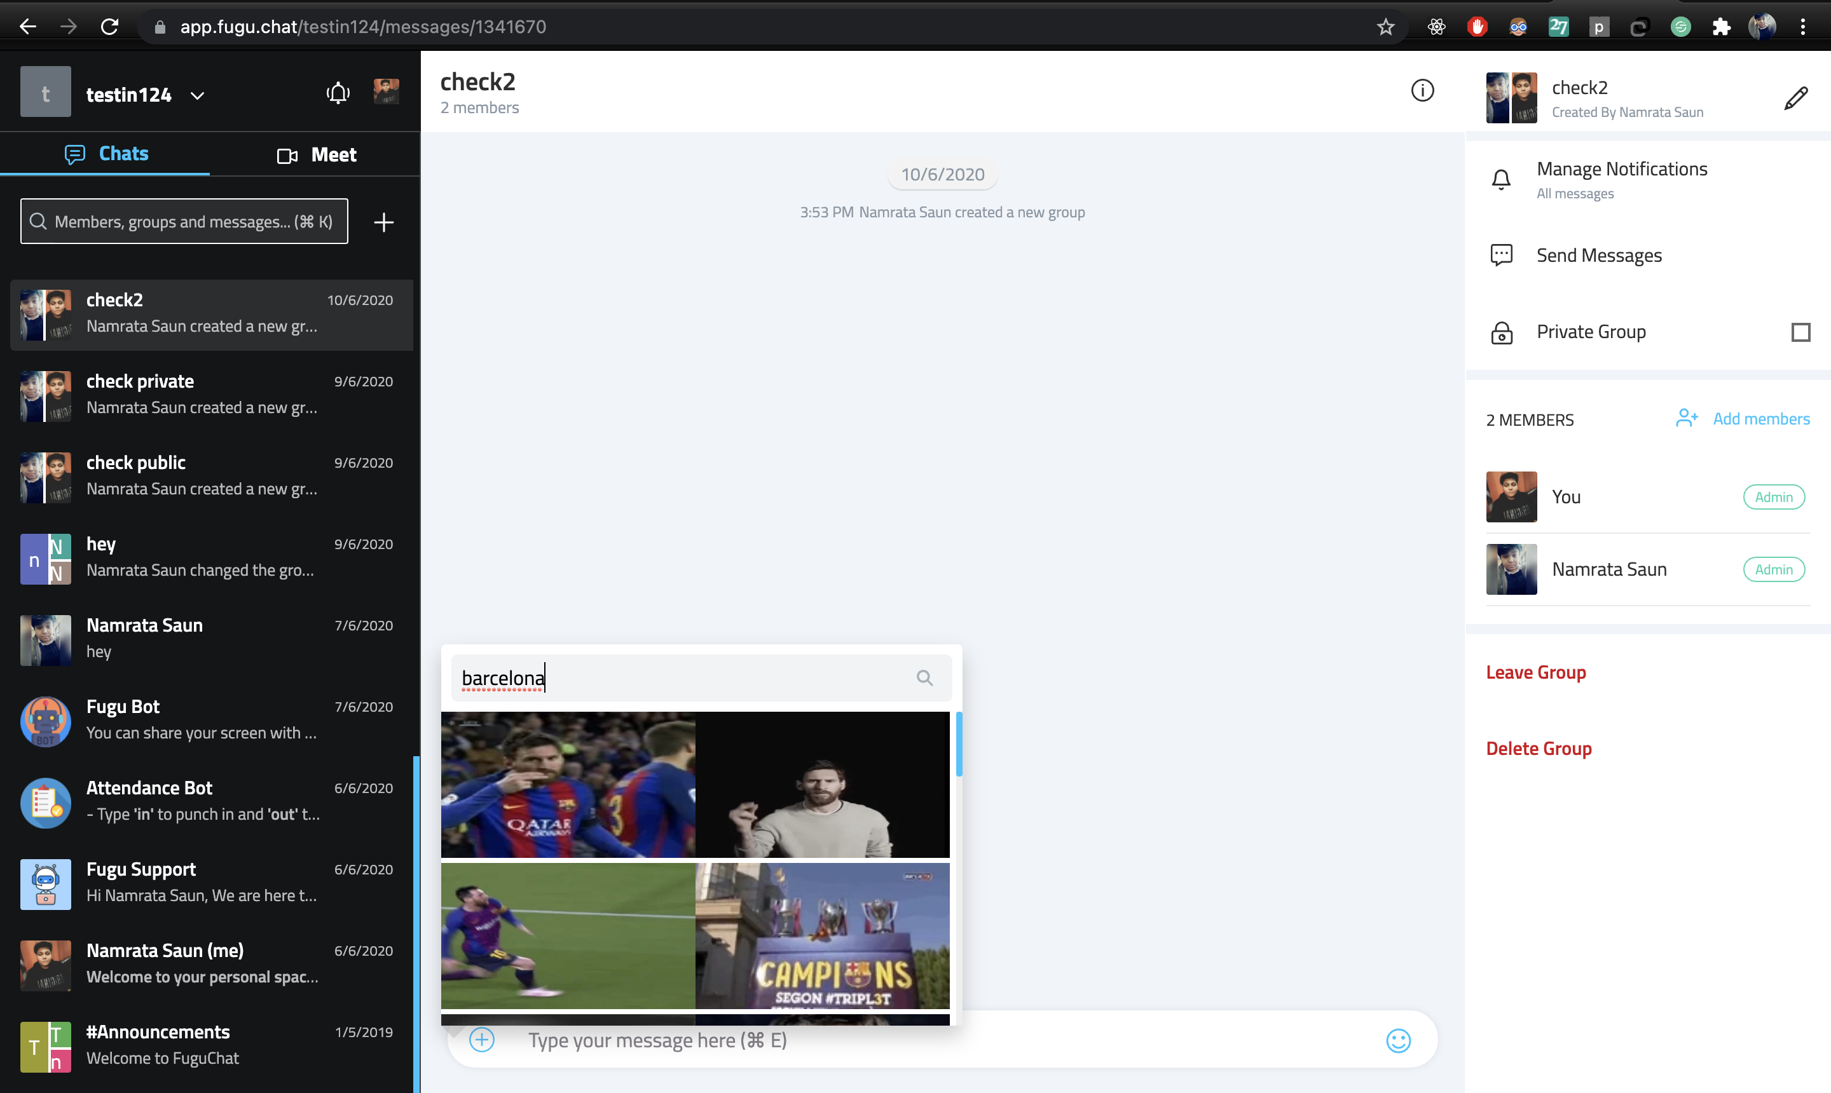Go back in browser history
The height and width of the screenshot is (1093, 1831).
pyautogui.click(x=28, y=27)
